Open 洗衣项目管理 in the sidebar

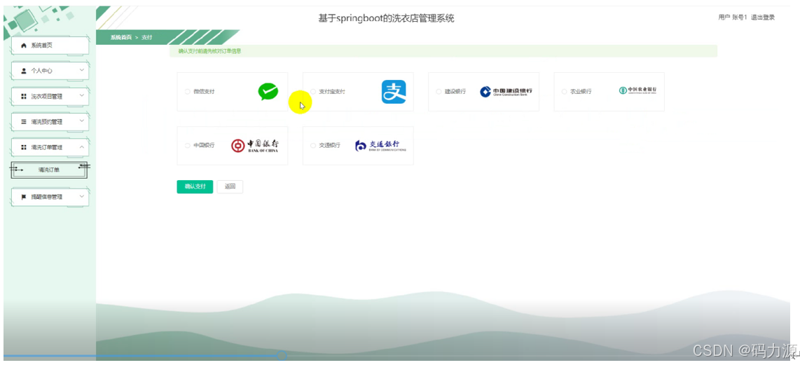pyautogui.click(x=50, y=97)
